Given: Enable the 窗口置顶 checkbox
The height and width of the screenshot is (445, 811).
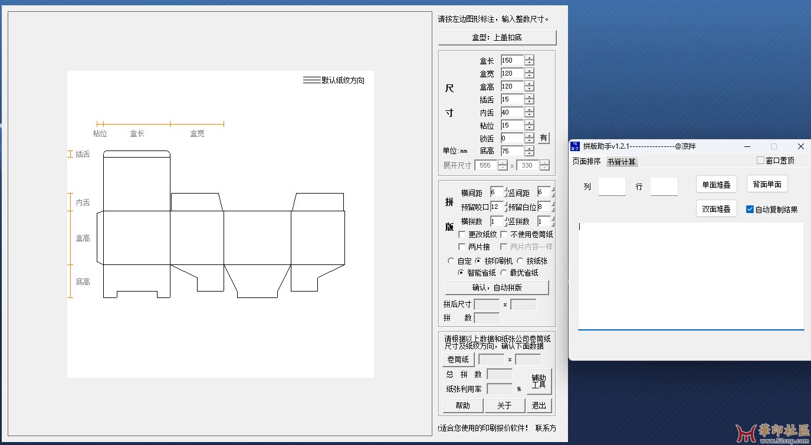Looking at the screenshot, I should click(x=760, y=161).
